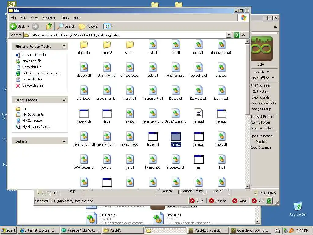The width and height of the screenshot is (313, 235).
Task: Open the View menu
Action: 34,18
